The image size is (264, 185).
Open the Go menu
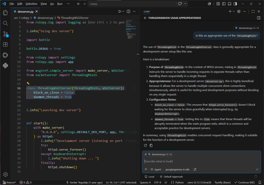[x=52, y=4]
